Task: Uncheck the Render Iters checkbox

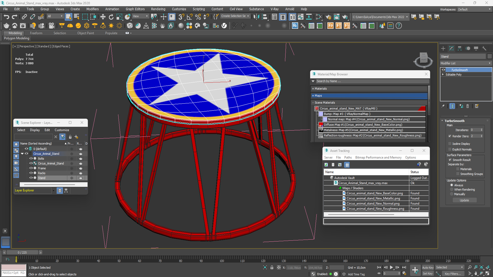Action: (x=450, y=136)
